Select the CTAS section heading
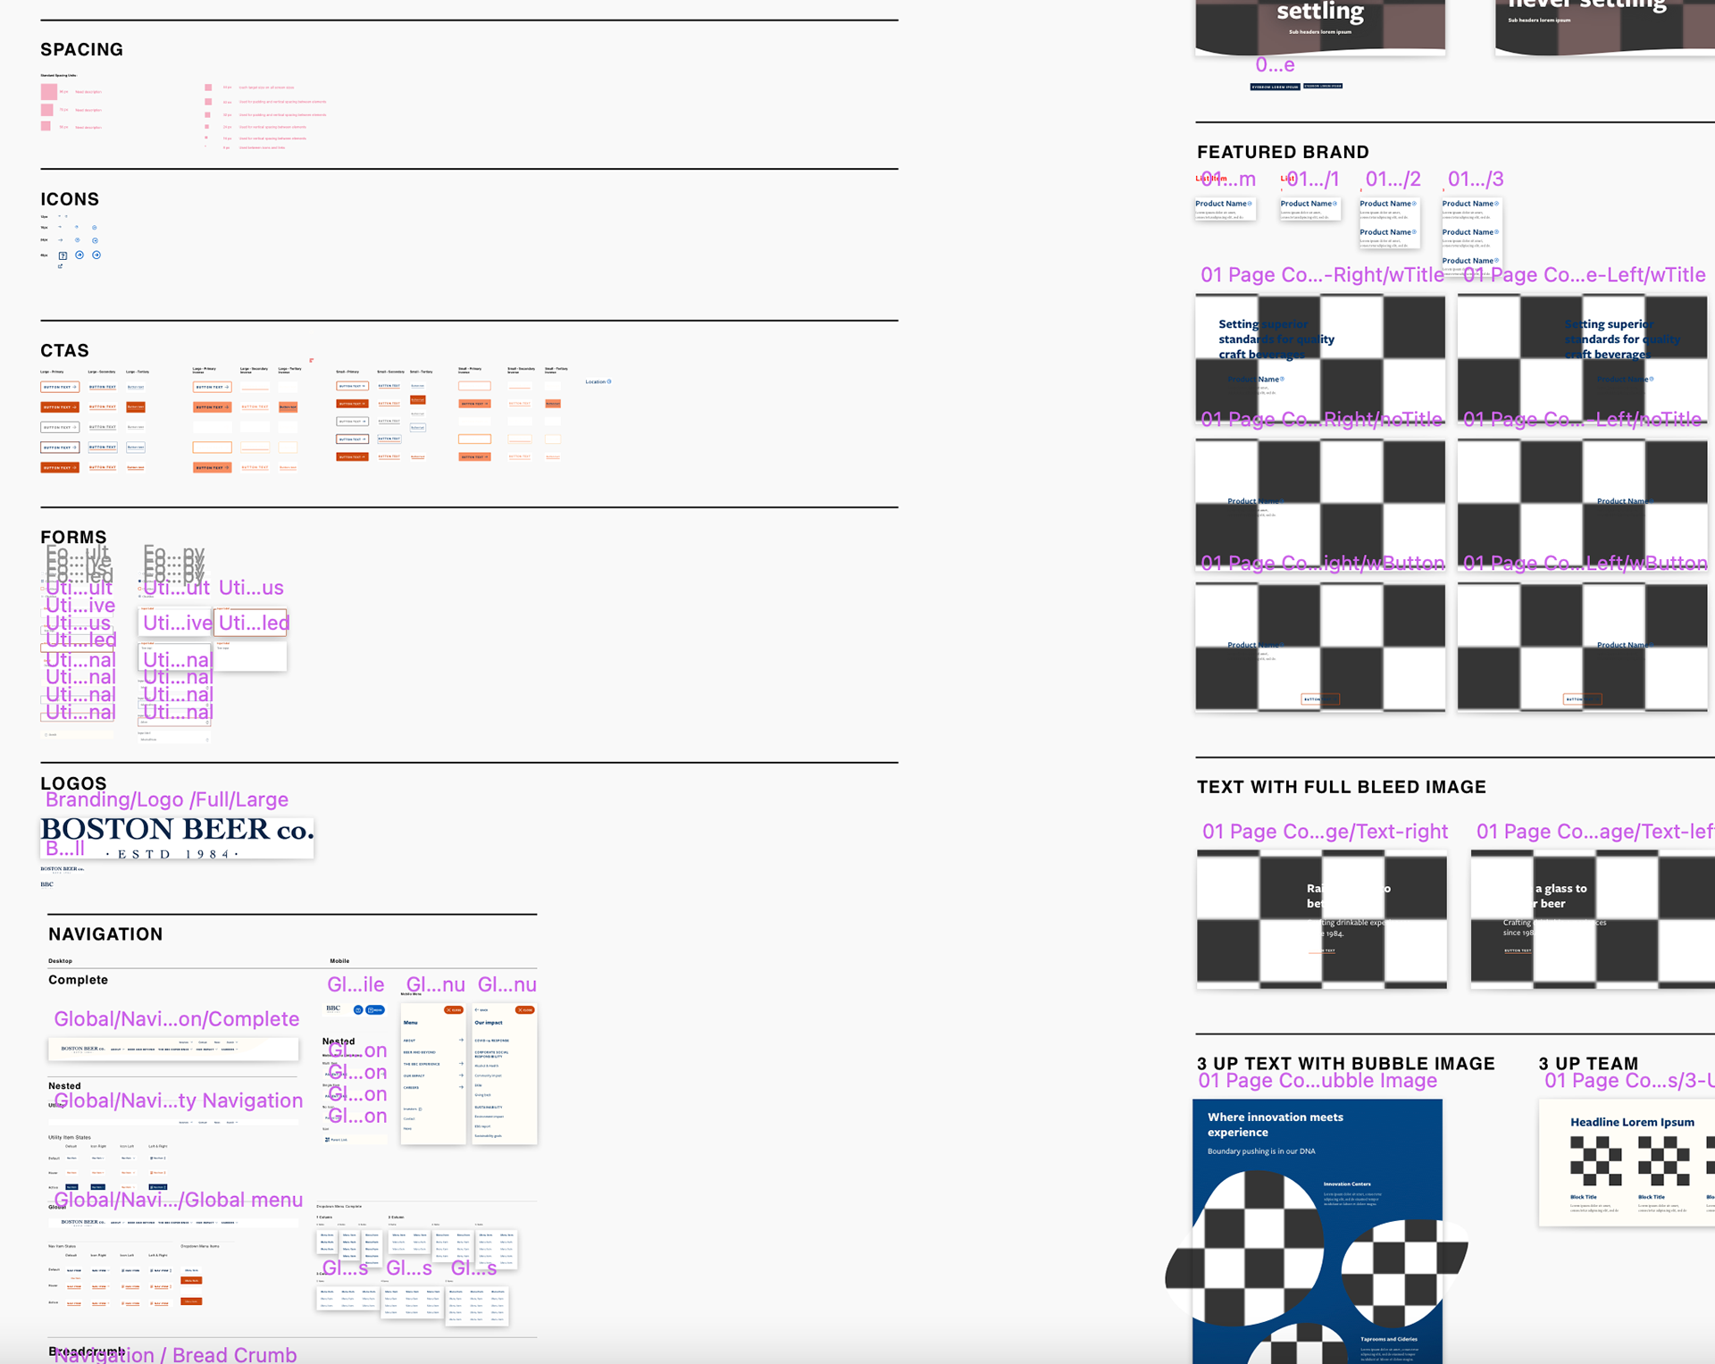This screenshot has height=1364, width=1715. pos(64,351)
